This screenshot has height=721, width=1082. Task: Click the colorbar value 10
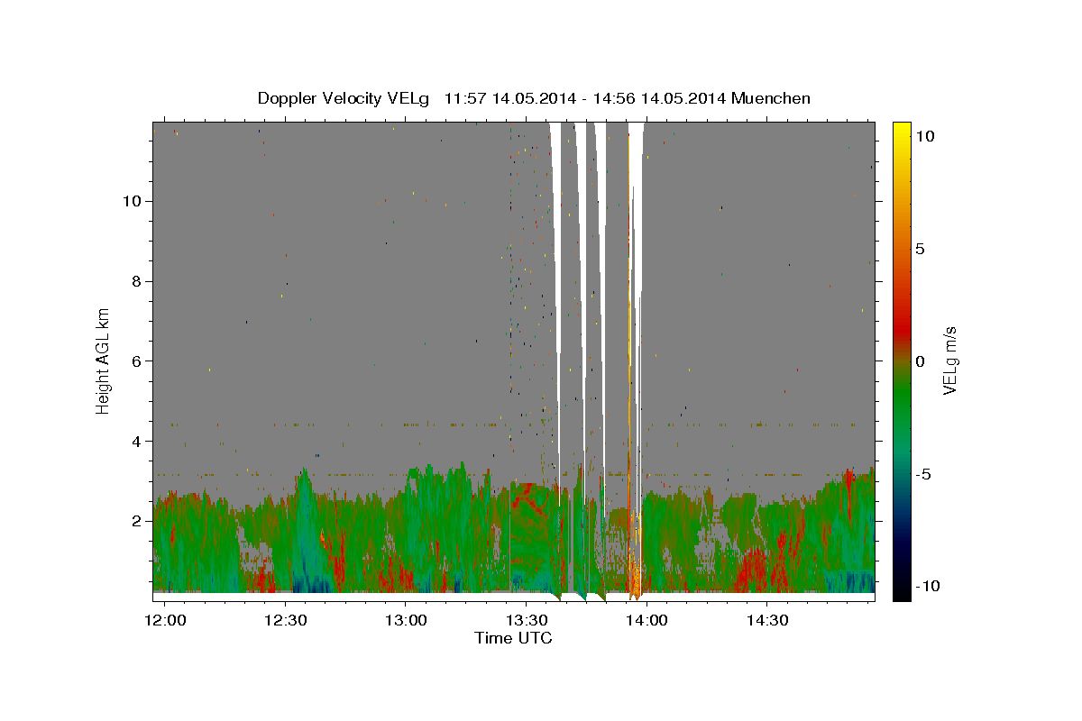pos(924,136)
